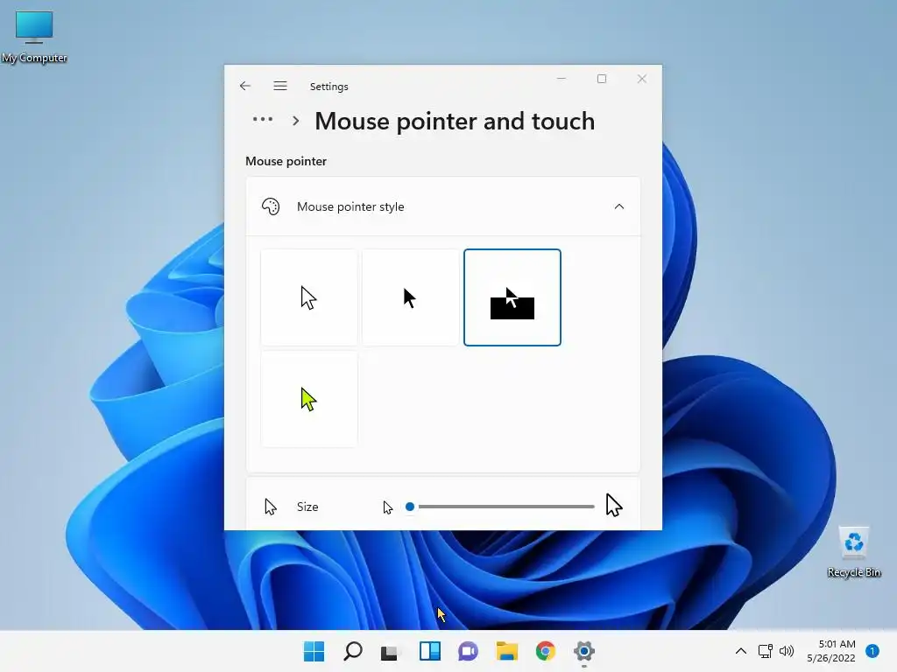897x672 pixels.
Task: Launch Chat from the taskbar
Action: coord(468,651)
